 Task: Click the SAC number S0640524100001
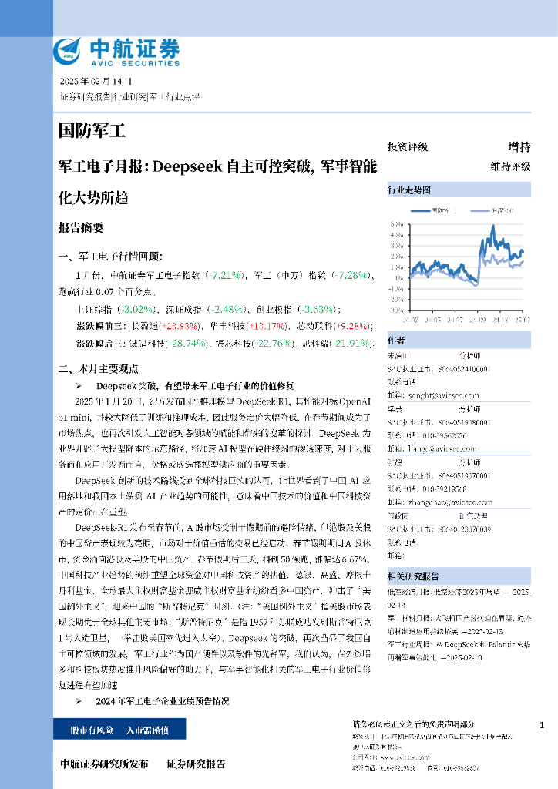463,369
